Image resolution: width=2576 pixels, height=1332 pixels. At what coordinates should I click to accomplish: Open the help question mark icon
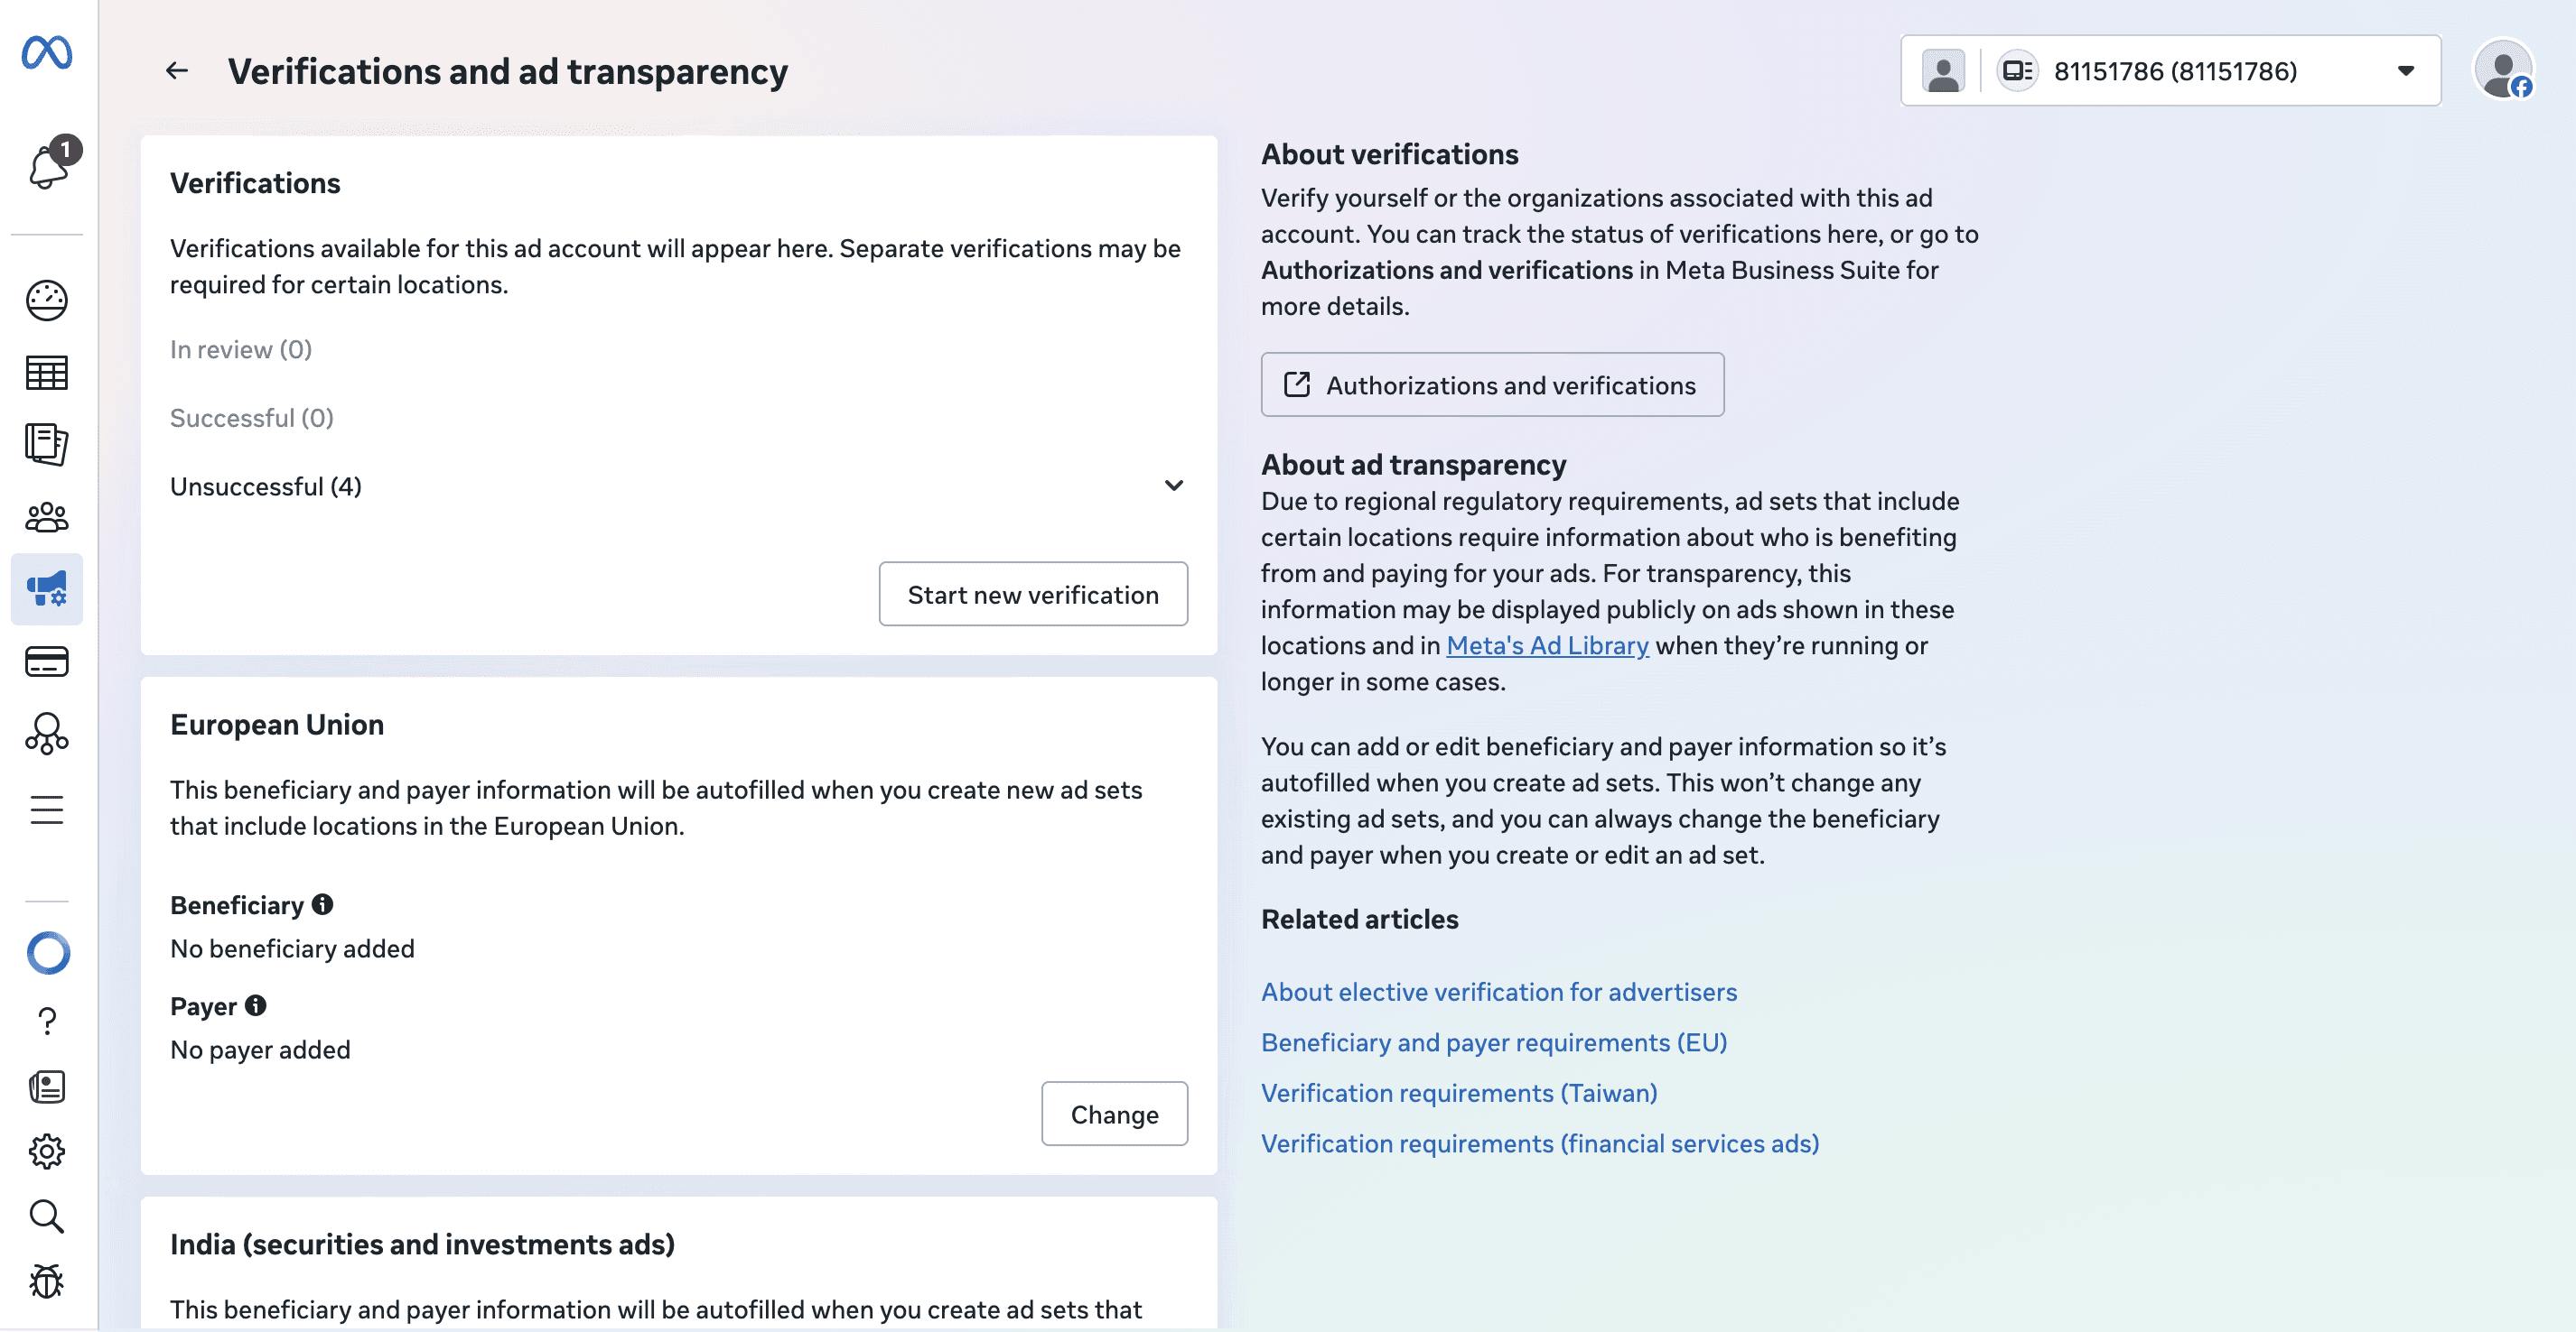pos(47,1021)
